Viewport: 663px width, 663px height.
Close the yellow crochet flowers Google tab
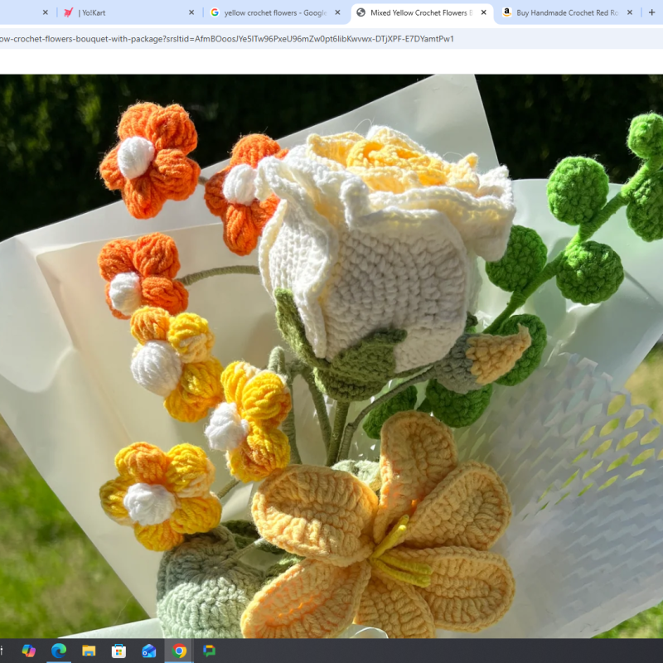338,12
